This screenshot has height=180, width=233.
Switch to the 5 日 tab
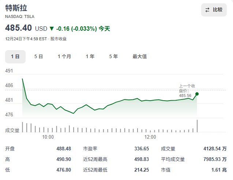38,56
